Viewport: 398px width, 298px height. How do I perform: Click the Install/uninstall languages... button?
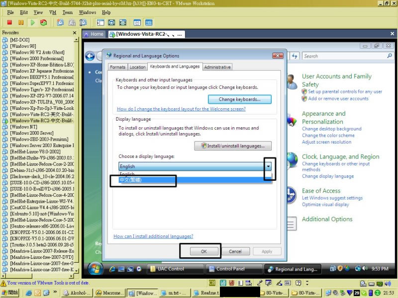click(233, 146)
